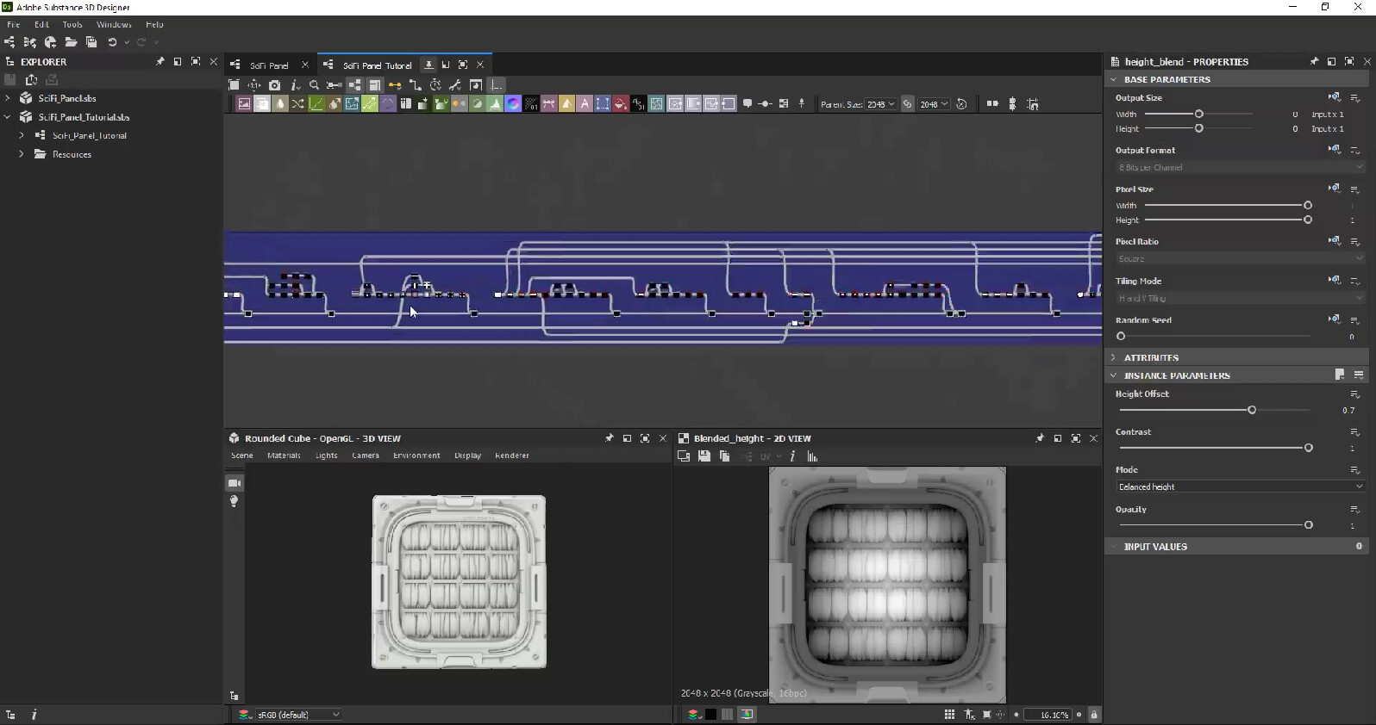The height and width of the screenshot is (725, 1376).
Task: Pin the Explorer panel
Action: (159, 62)
